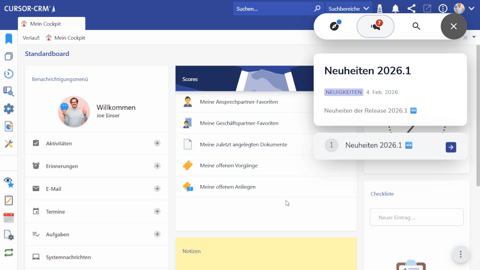The width and height of the screenshot is (480, 270).
Task: Click the arrow button for Neuheiten 2026.1
Action: 450,147
